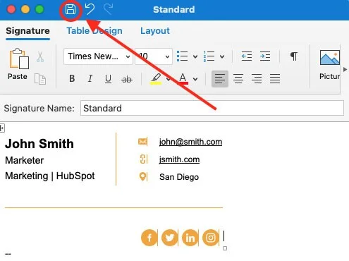Click the Marketing | HubSpot line
Image resolution: width=349 pixels, height=261 pixels.
[50, 176]
